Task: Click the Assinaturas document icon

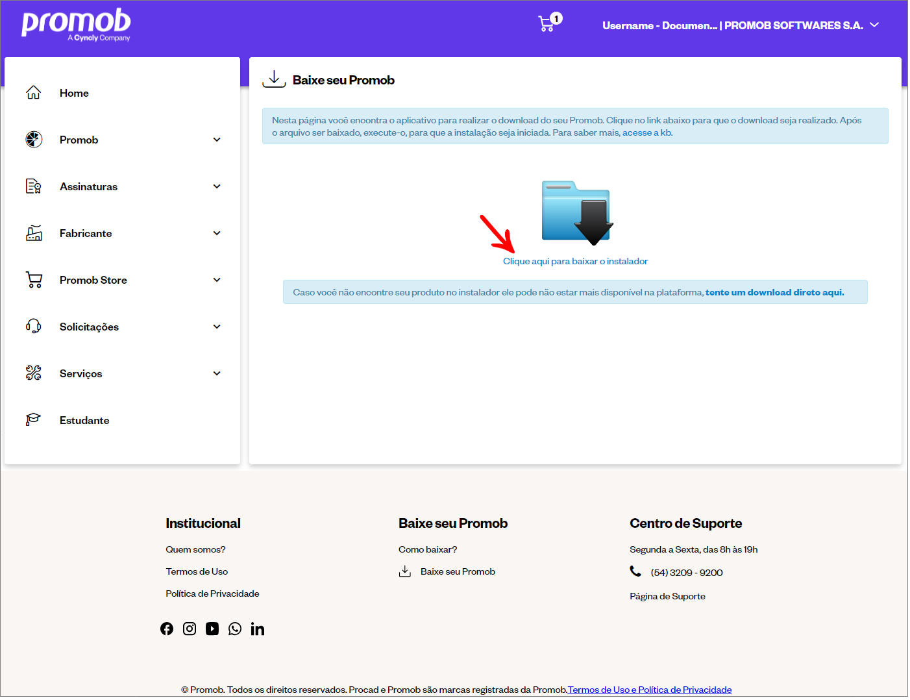Action: [x=34, y=186]
